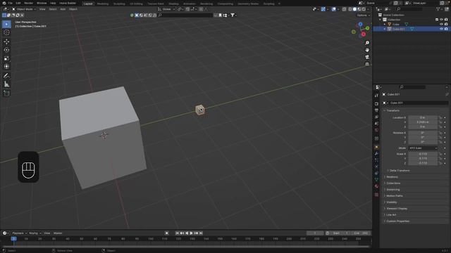Open the rotation Mode XYZ Euler dropdown
The height and width of the screenshot is (253, 451).
(423, 148)
